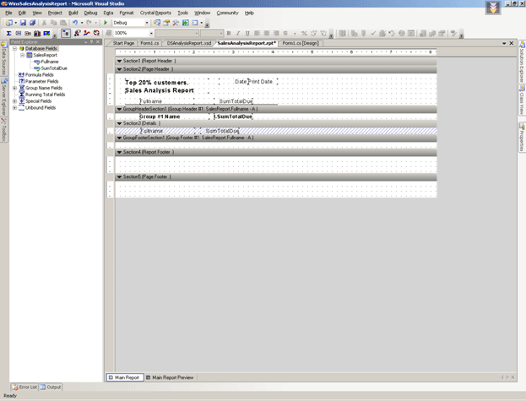Open the Output panel
Image resolution: width=526 pixels, height=401 pixels.
[x=51, y=387]
